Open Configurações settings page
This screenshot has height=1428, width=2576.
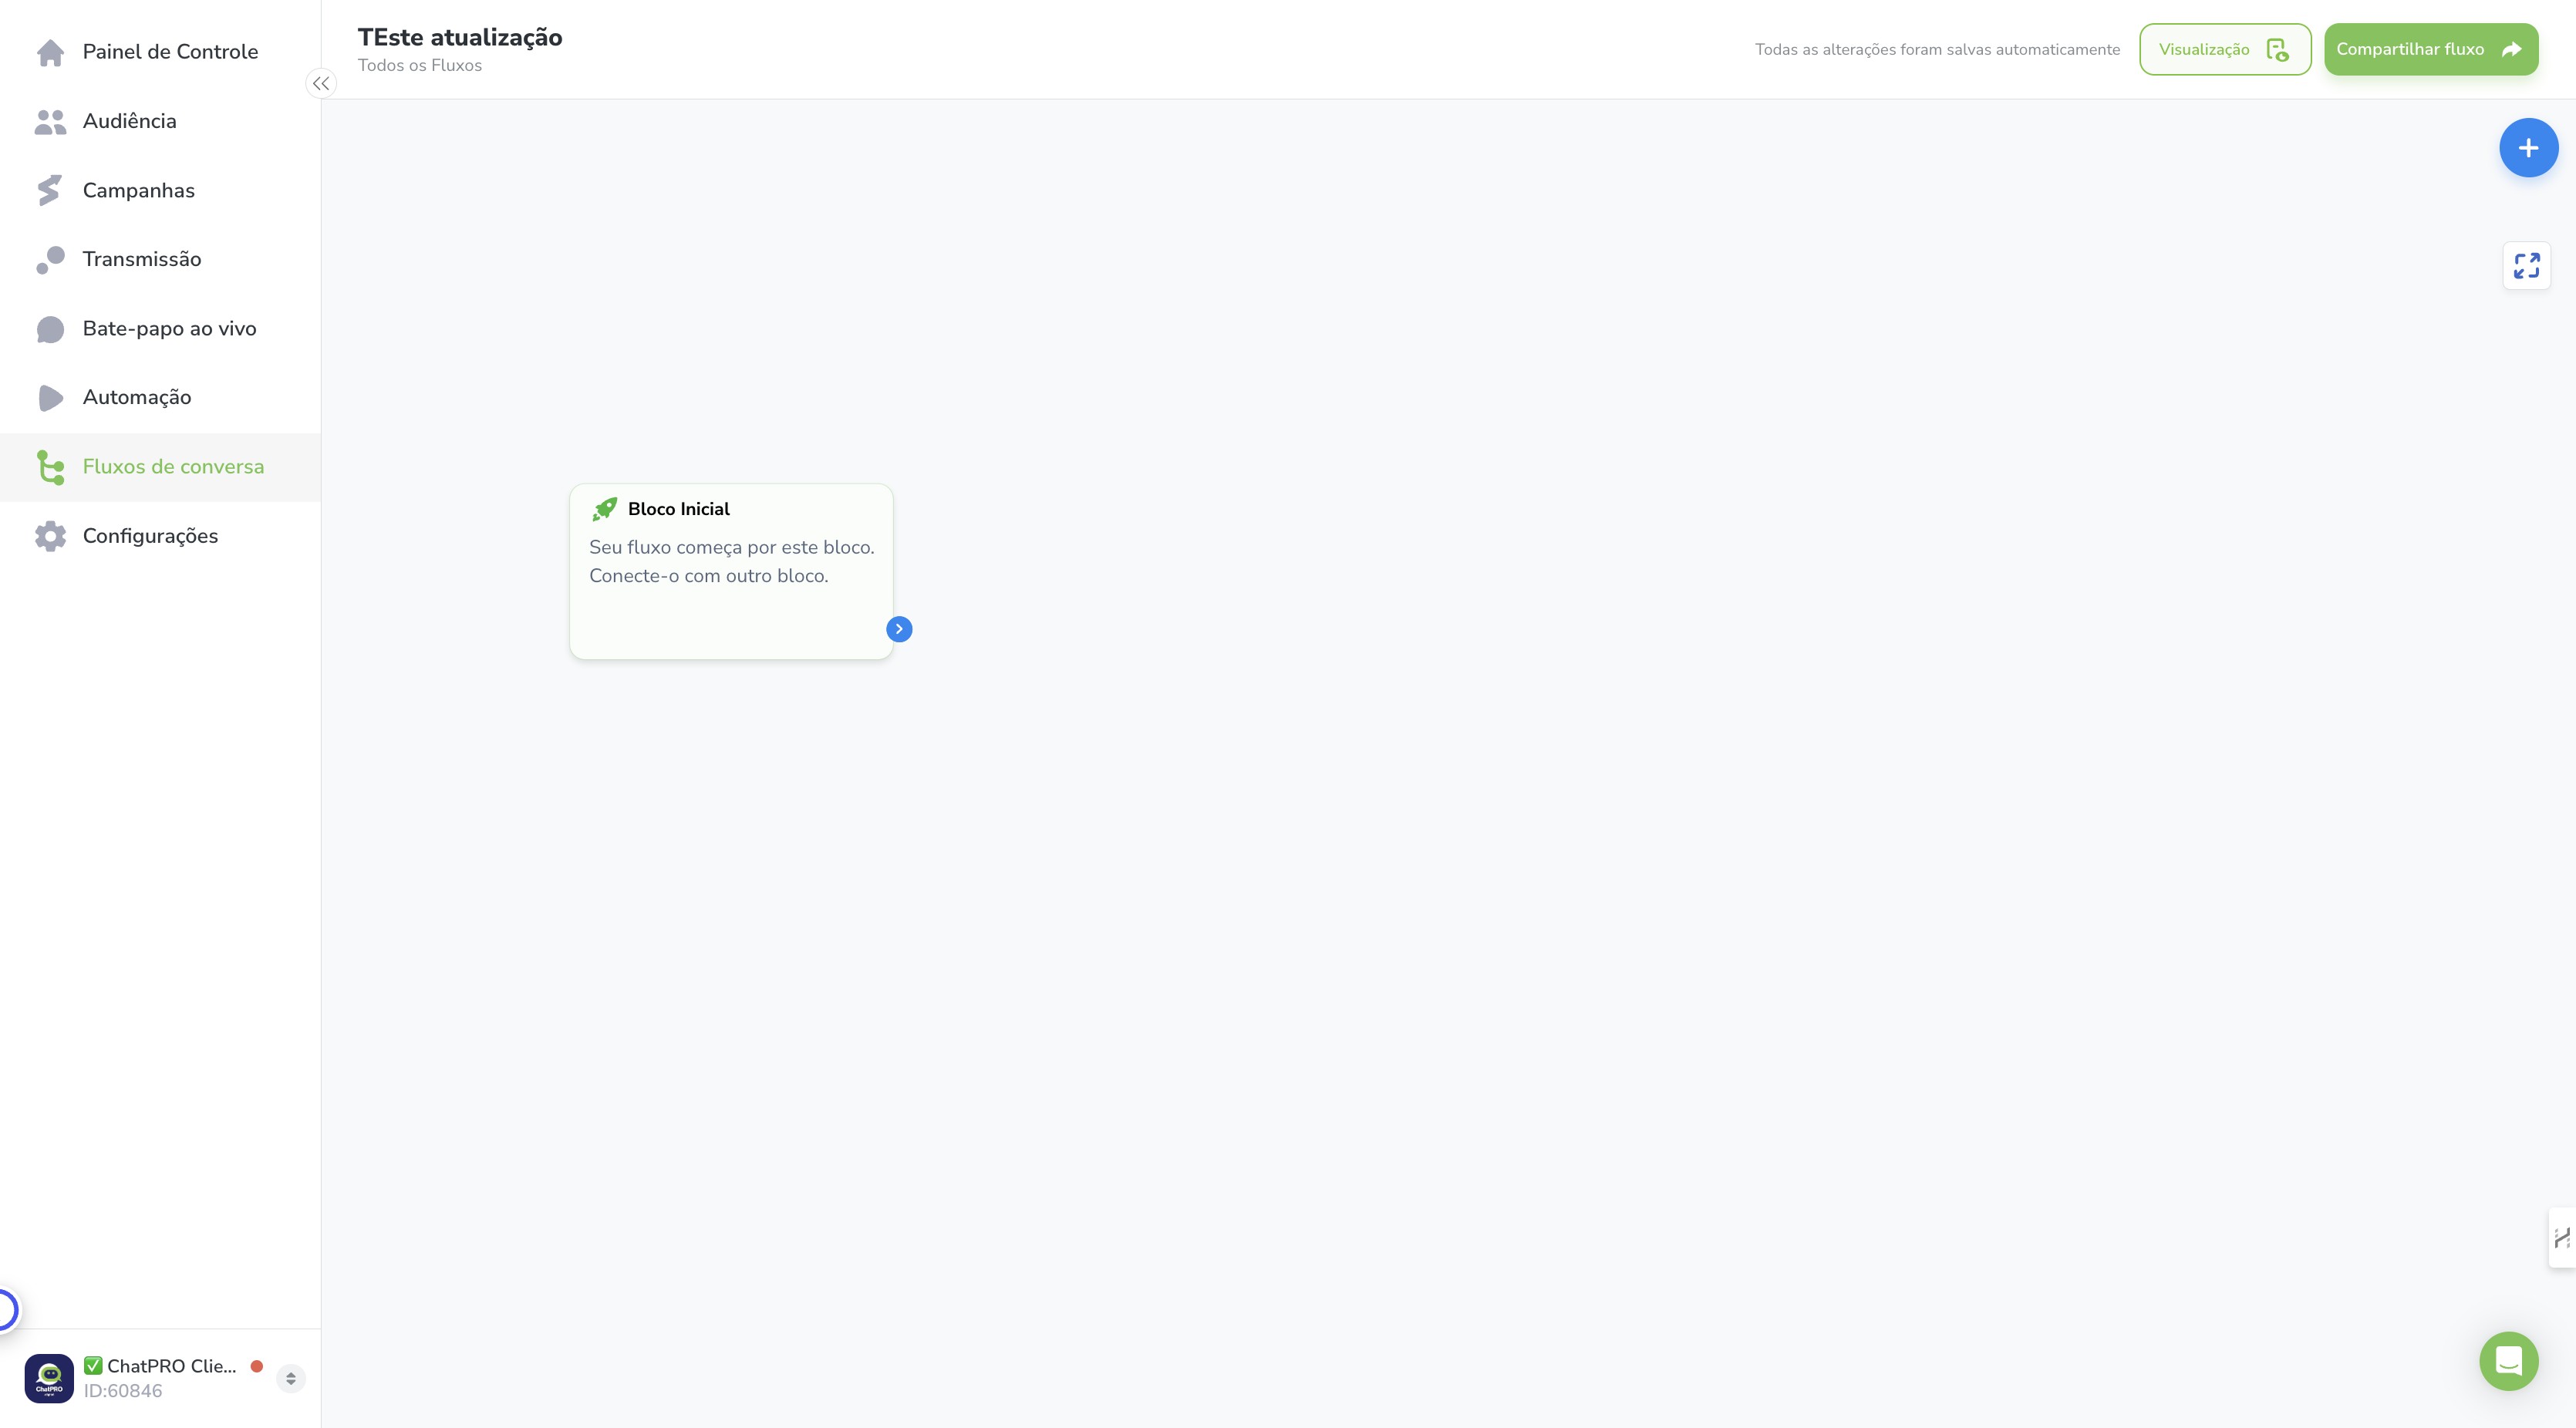pyautogui.click(x=160, y=536)
